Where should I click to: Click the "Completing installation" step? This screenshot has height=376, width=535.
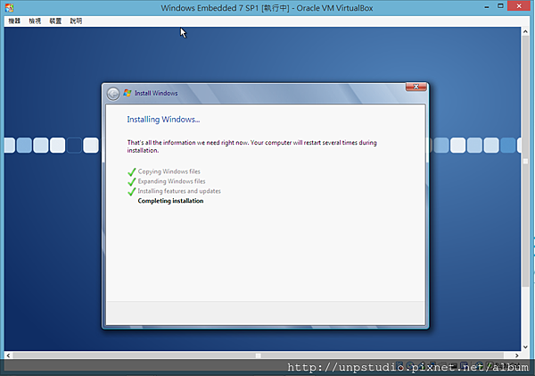[170, 201]
